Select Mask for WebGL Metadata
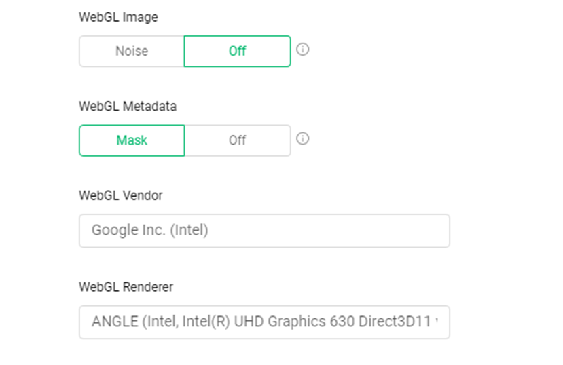Viewport: 563px width, 365px height. [x=132, y=140]
